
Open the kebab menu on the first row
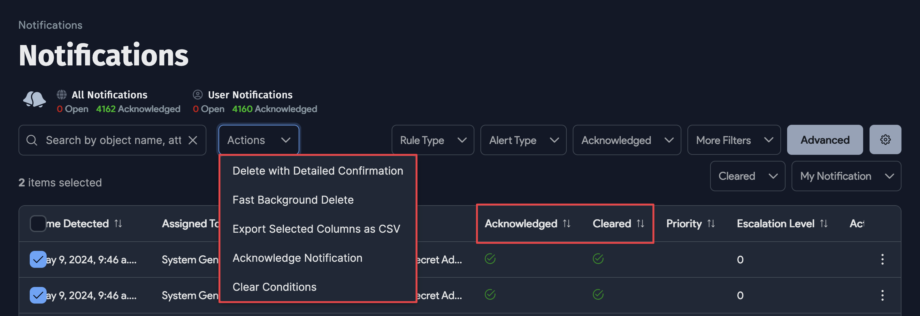pos(883,259)
